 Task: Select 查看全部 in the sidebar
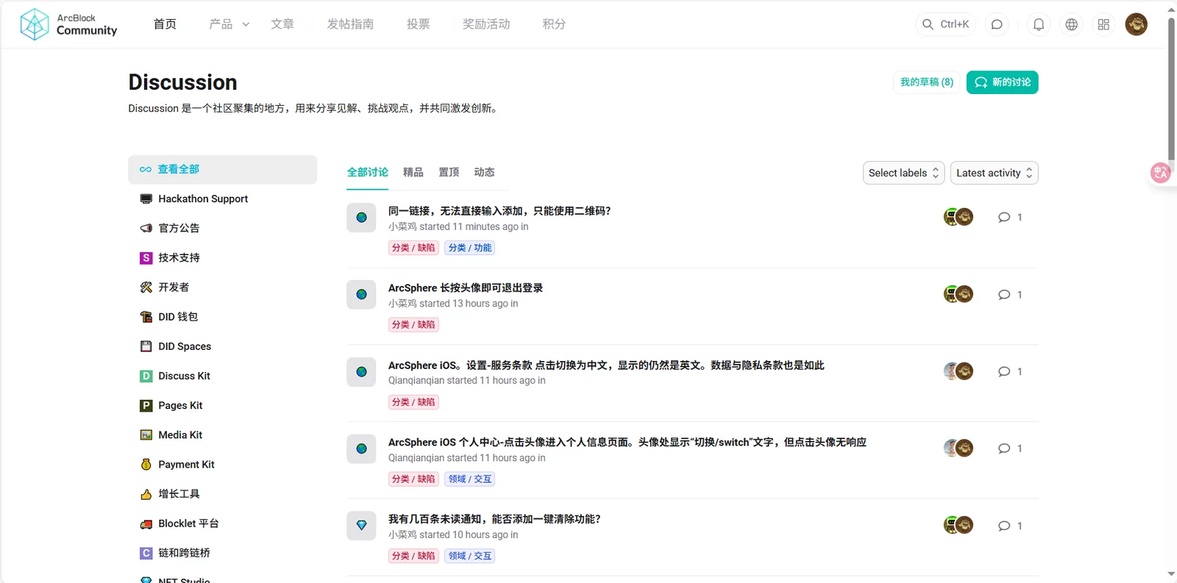tap(222, 169)
